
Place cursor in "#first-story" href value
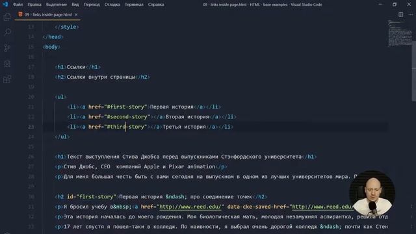125,107
